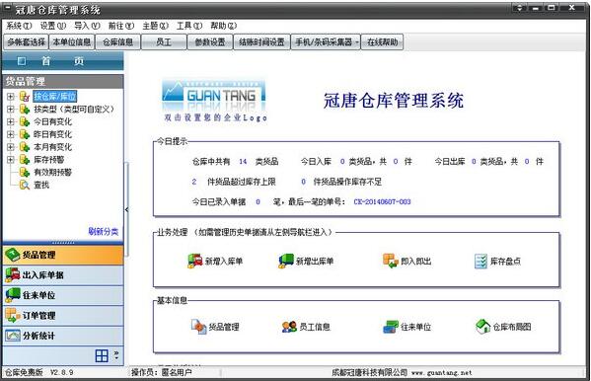Expand the 本月有变化 tree node
This screenshot has width=591, height=381.
[11, 147]
